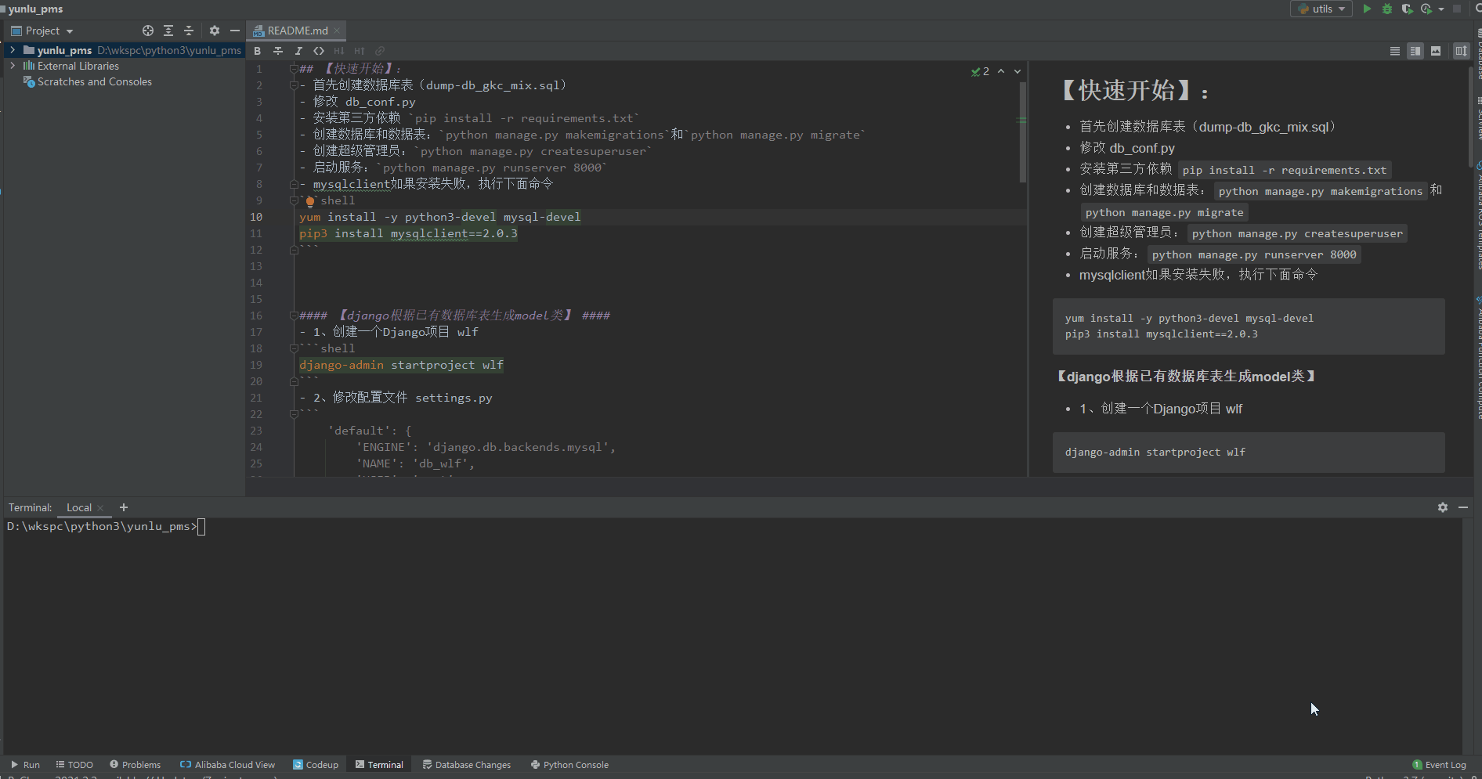Open the Database side tool window

pos(1478,55)
